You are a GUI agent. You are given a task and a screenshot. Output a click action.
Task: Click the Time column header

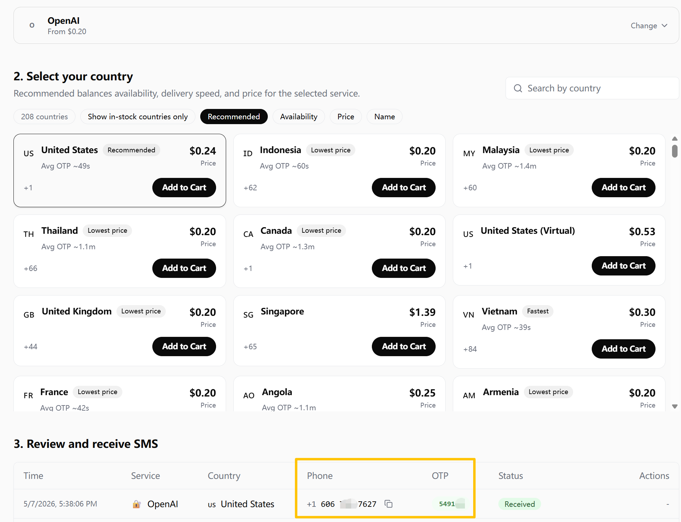pyautogui.click(x=33, y=476)
